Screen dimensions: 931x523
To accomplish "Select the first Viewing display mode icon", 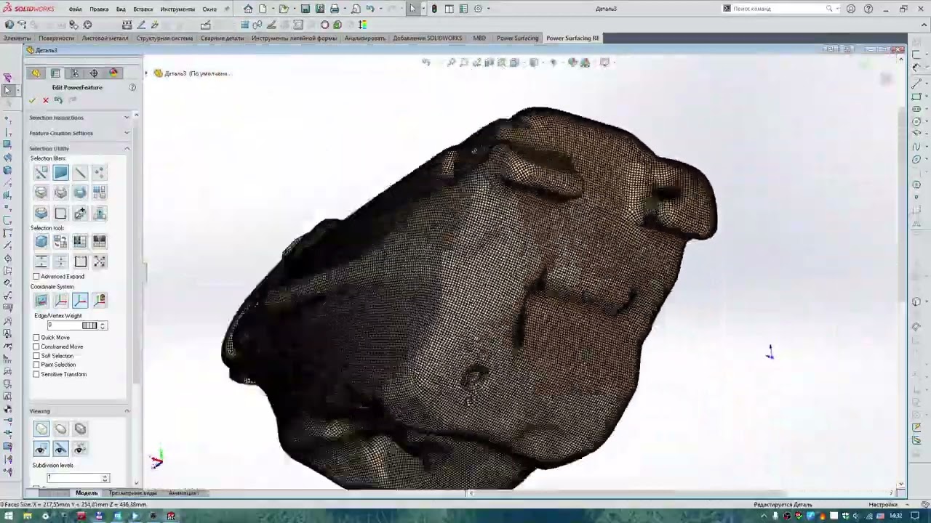I will click(41, 429).
